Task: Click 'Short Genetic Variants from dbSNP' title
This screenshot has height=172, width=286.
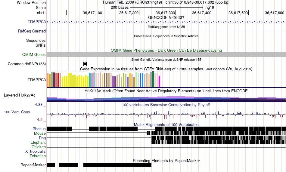Action: click(166, 60)
